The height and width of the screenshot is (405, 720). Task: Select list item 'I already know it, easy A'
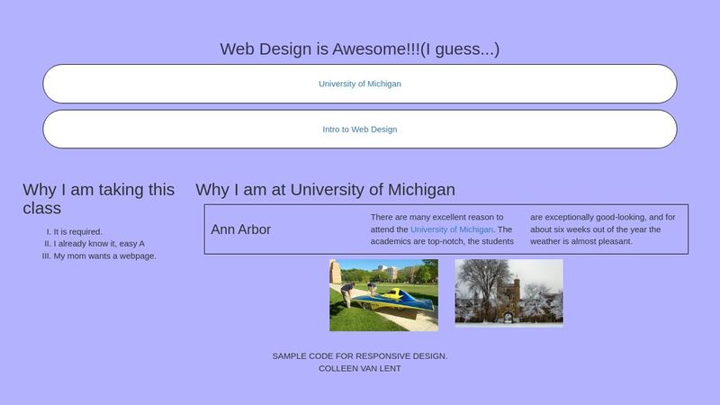[x=99, y=243]
